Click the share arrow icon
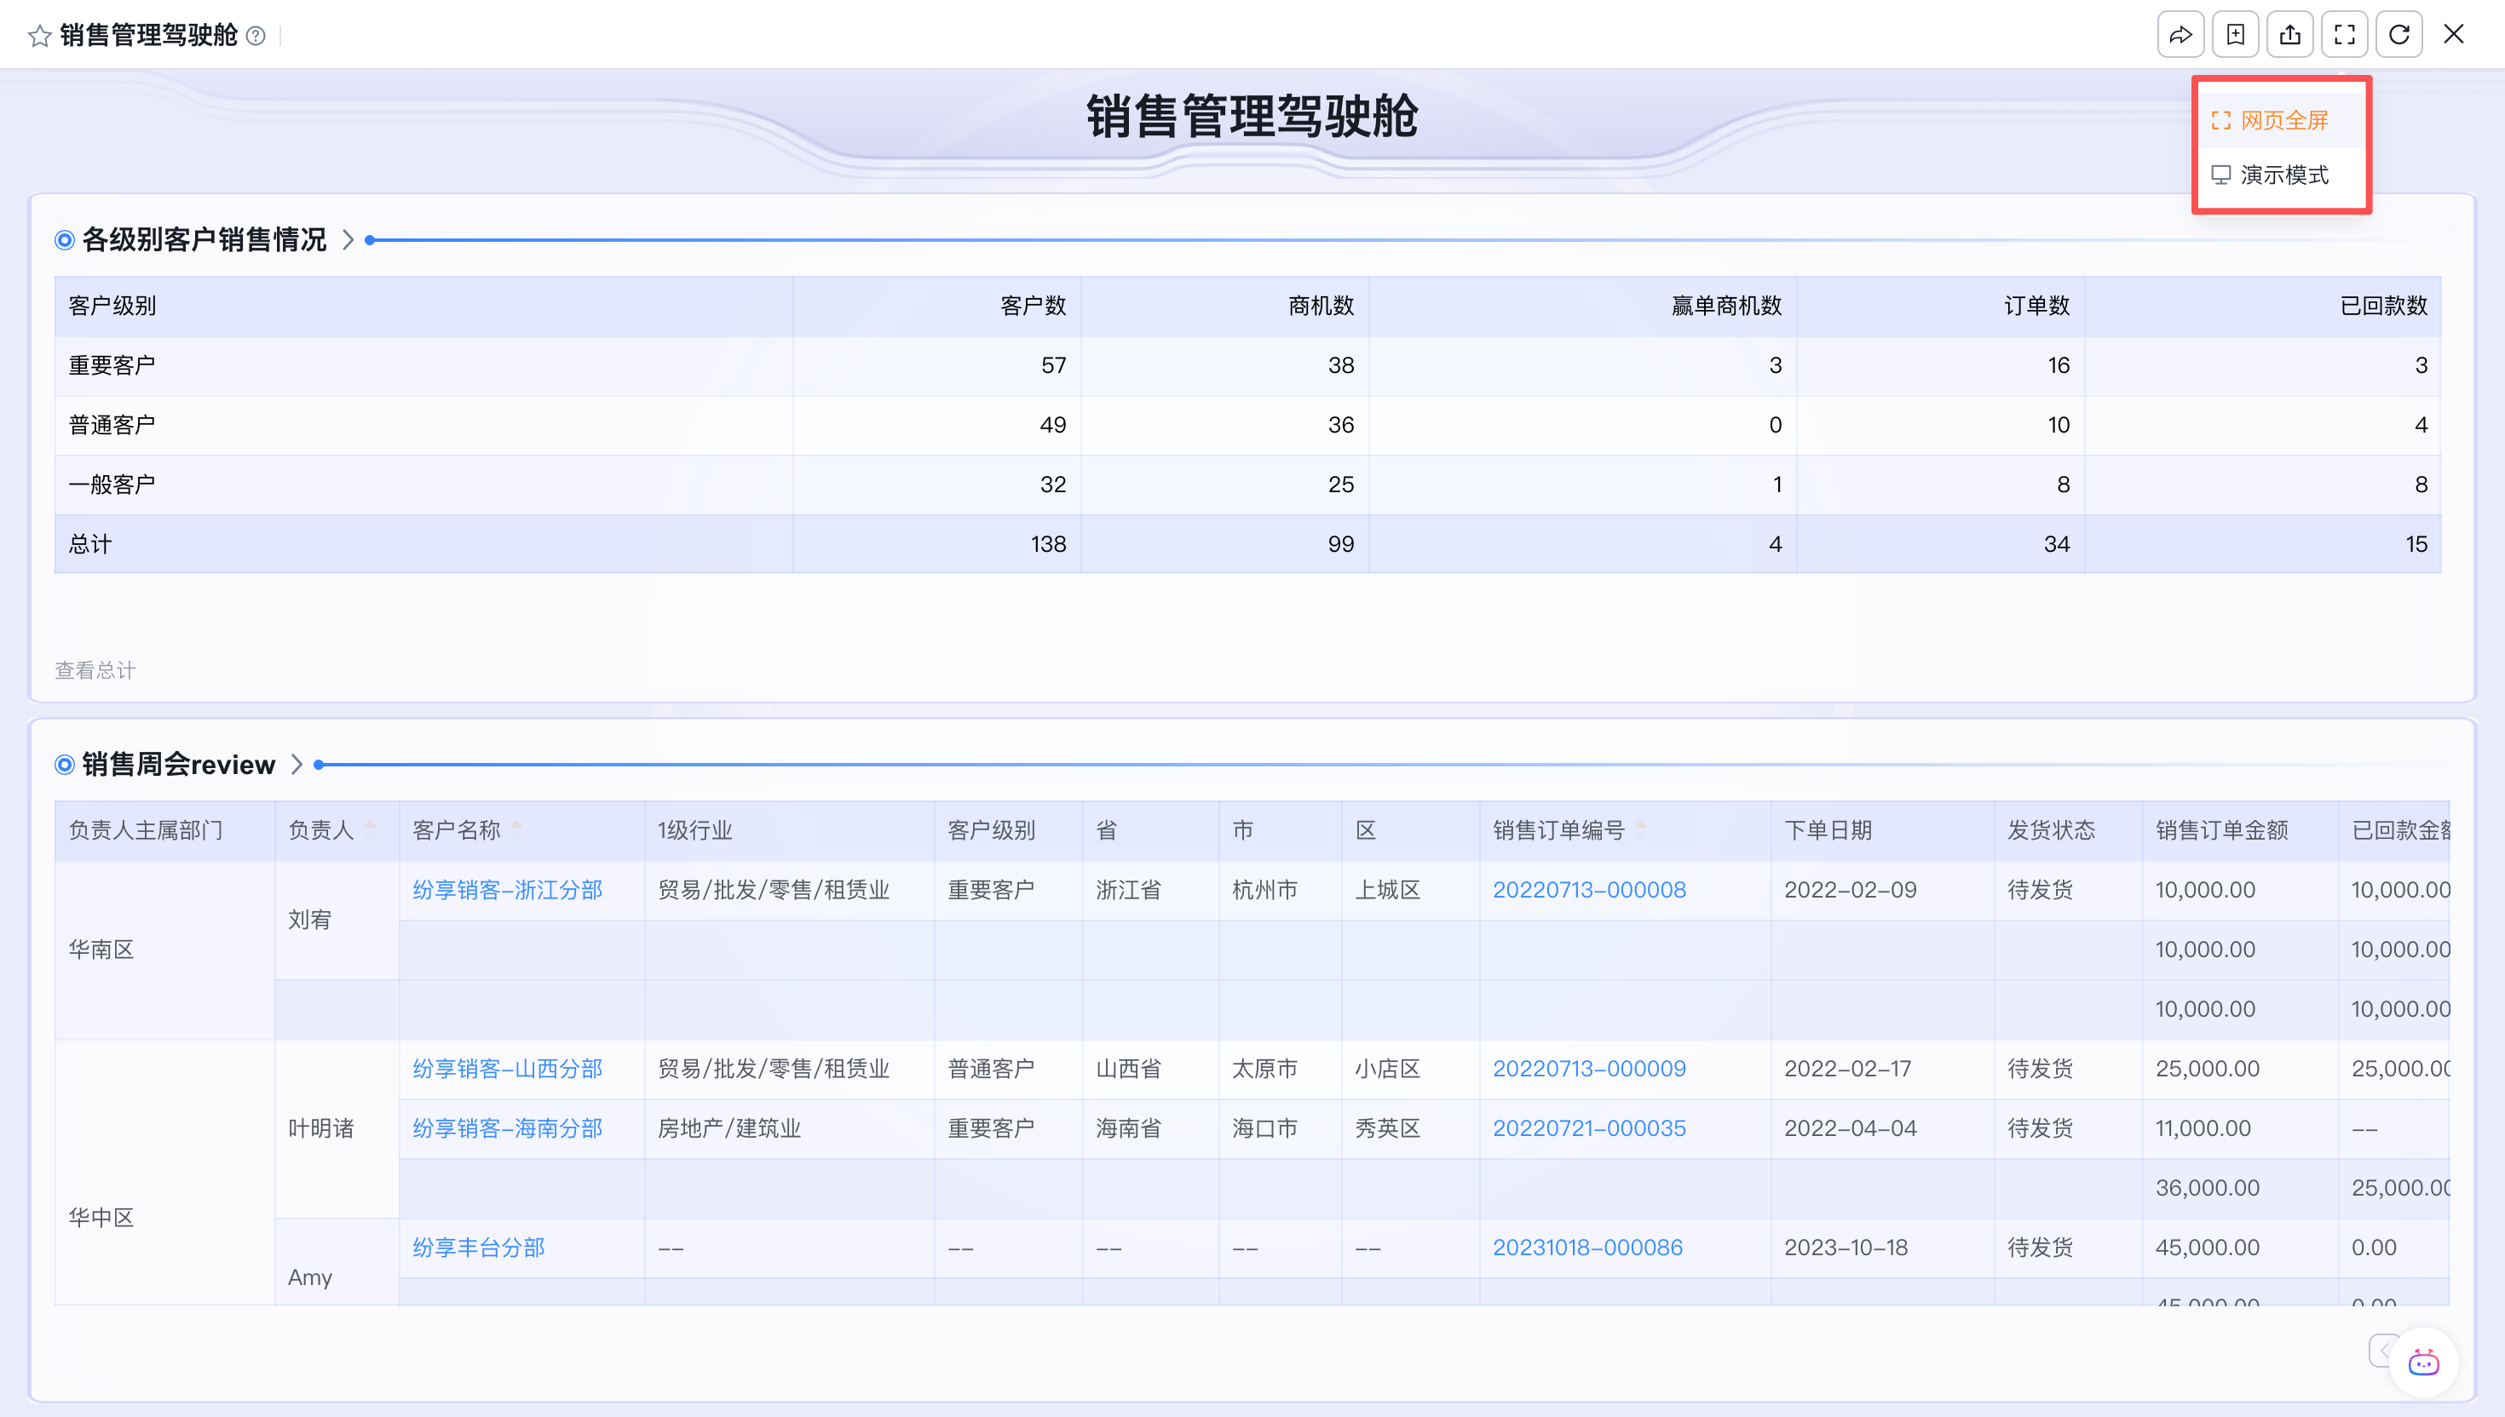The image size is (2505, 1417). tap(2180, 35)
